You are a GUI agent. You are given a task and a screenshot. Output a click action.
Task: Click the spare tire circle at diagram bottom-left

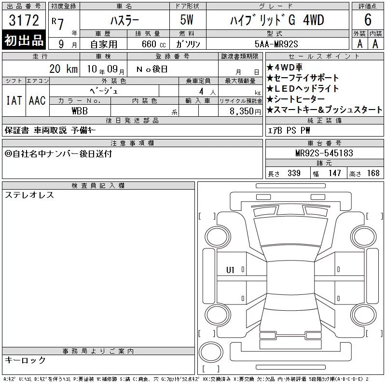click(x=211, y=352)
